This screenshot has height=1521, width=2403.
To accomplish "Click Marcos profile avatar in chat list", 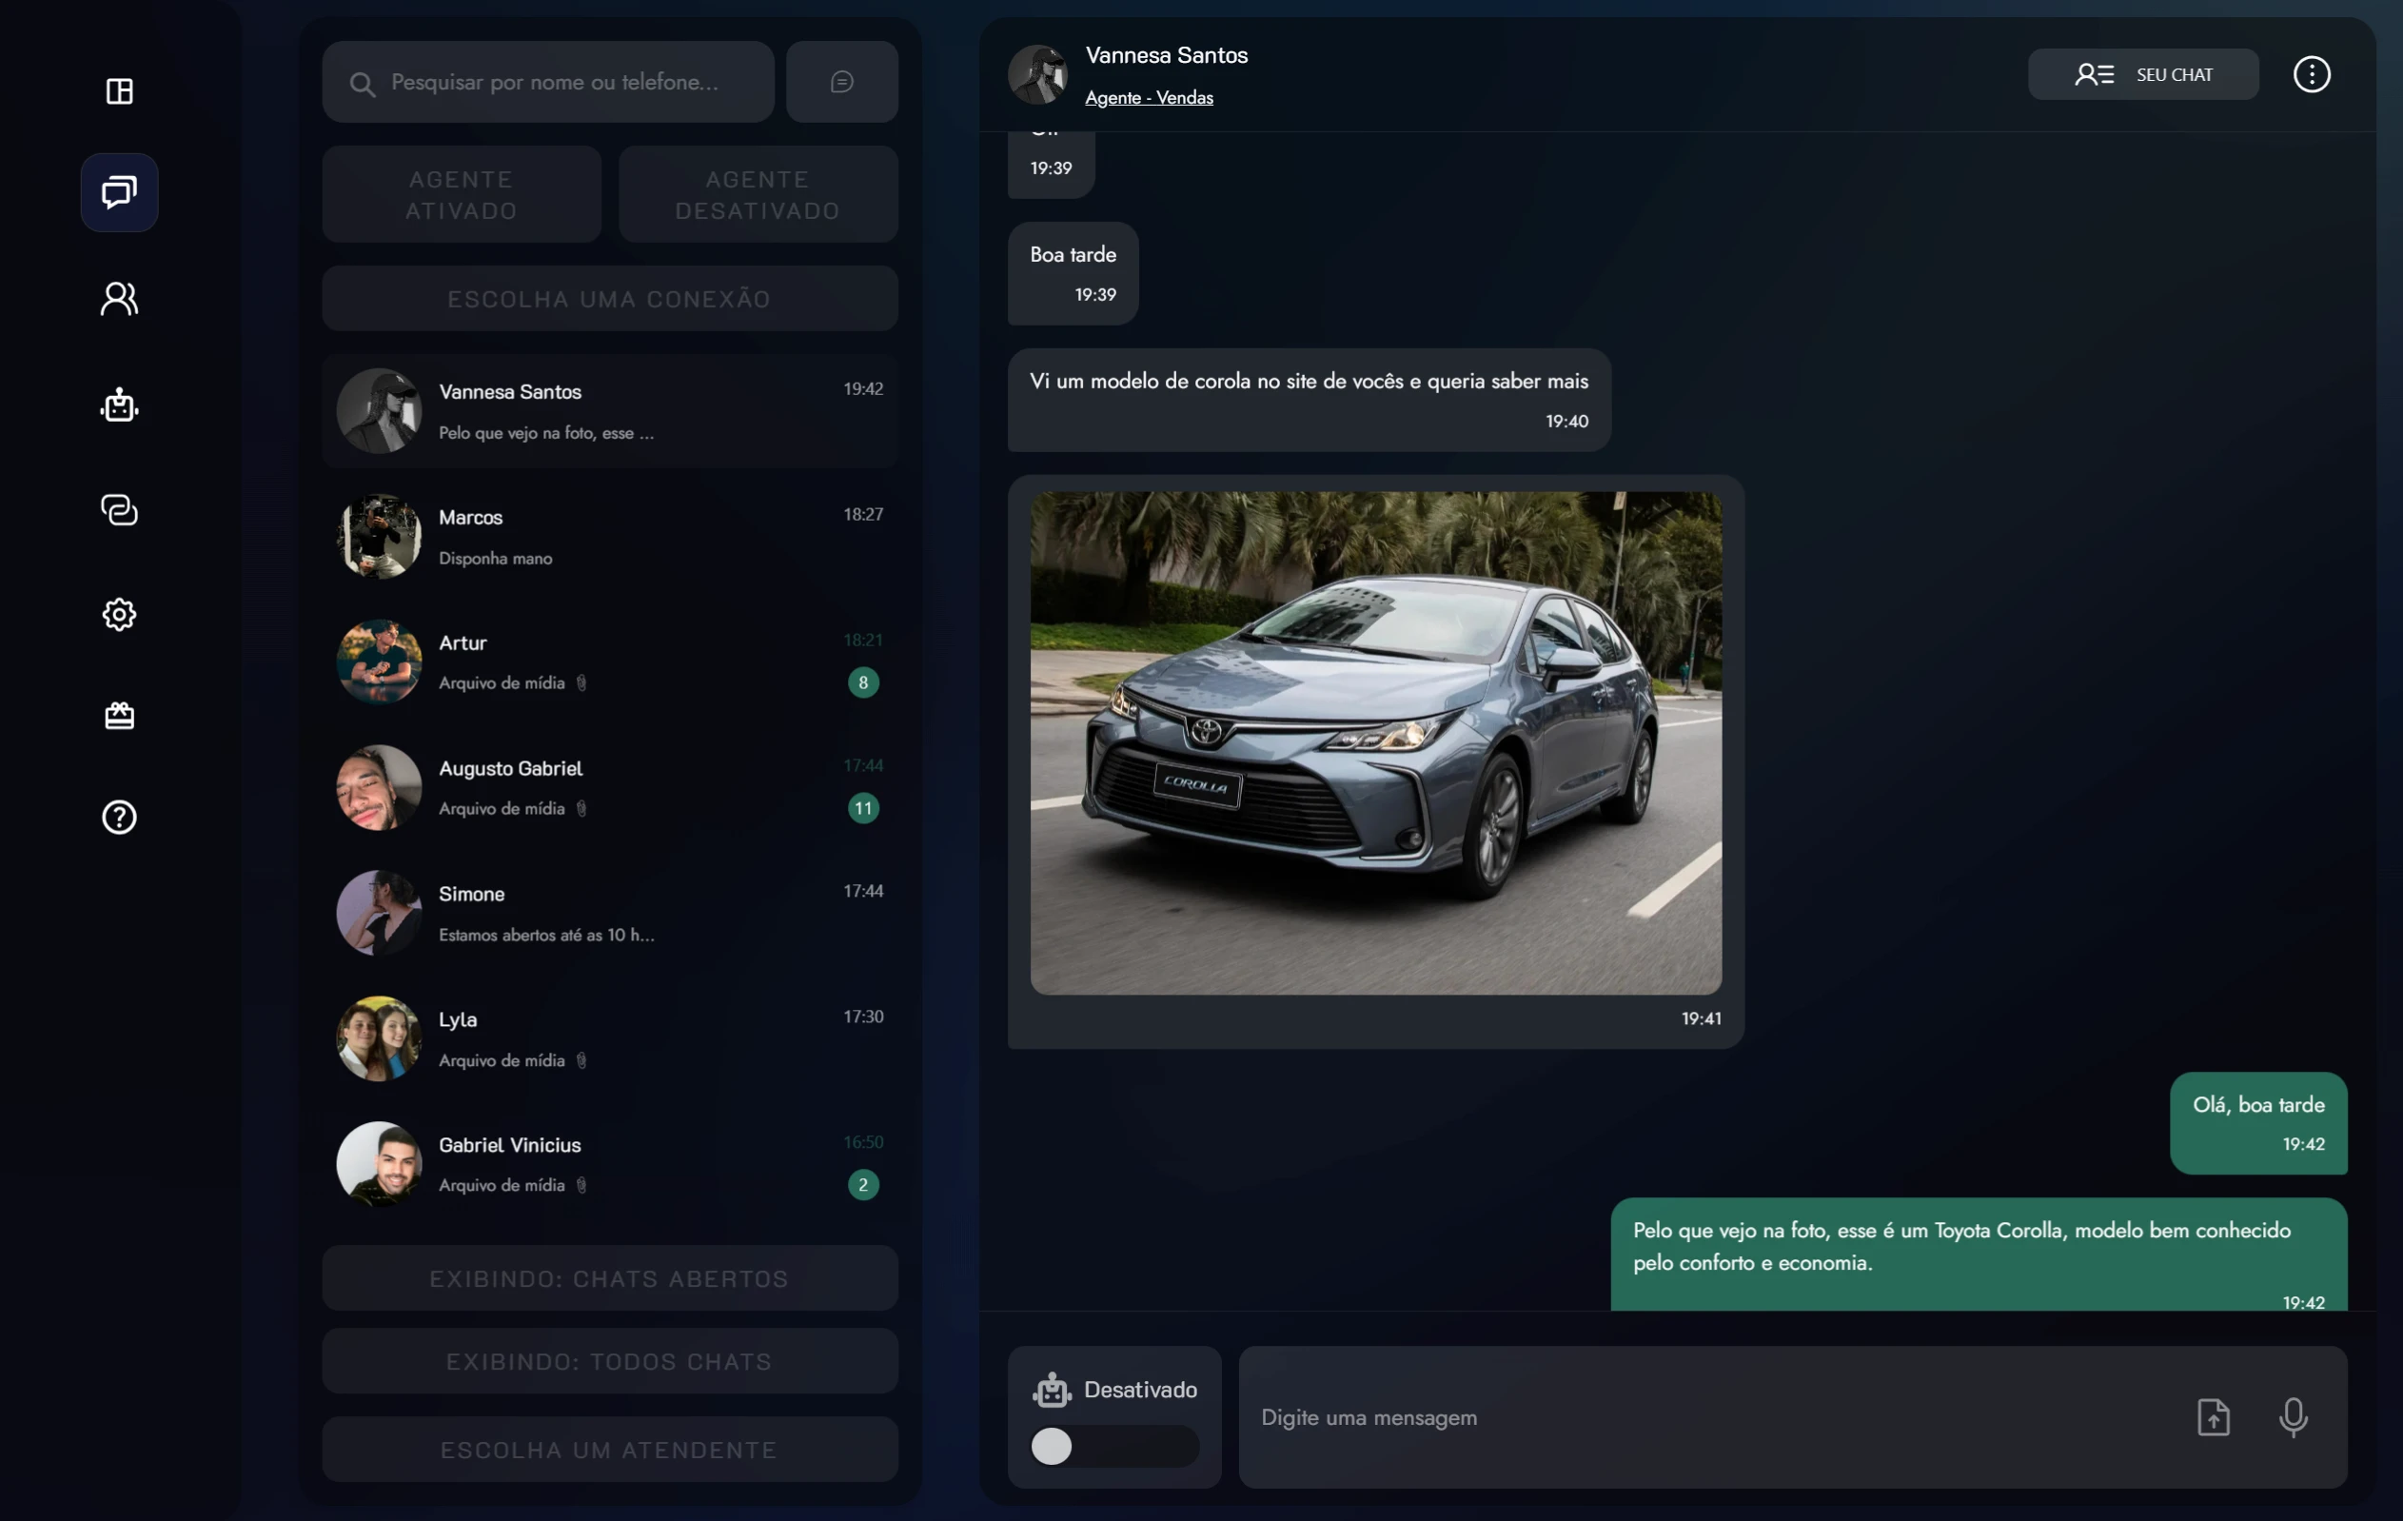I will (378, 536).
